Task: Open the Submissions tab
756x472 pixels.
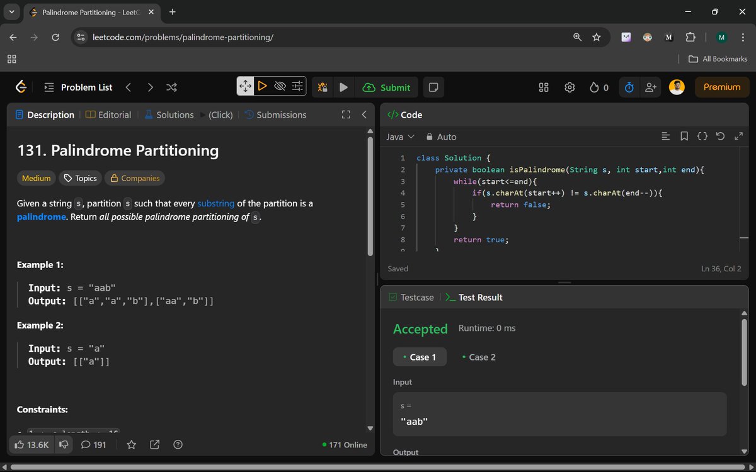Action: pos(275,115)
